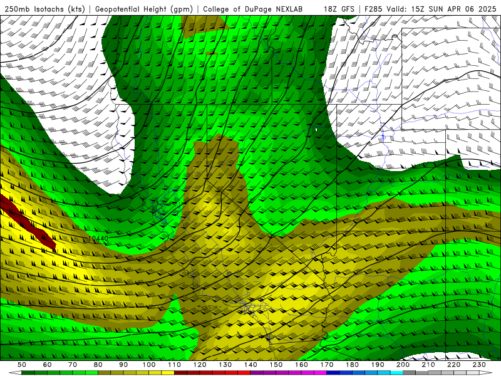Image resolution: width=501 pixels, height=376 pixels.
Task: Choose the "110" legend label
Action: [x=175, y=365]
